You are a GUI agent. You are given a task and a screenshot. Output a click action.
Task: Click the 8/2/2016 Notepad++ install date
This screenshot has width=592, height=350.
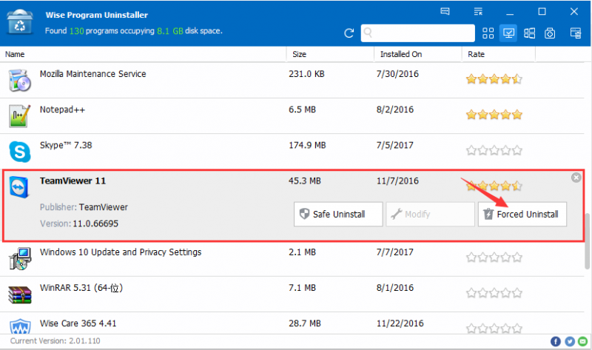395,110
